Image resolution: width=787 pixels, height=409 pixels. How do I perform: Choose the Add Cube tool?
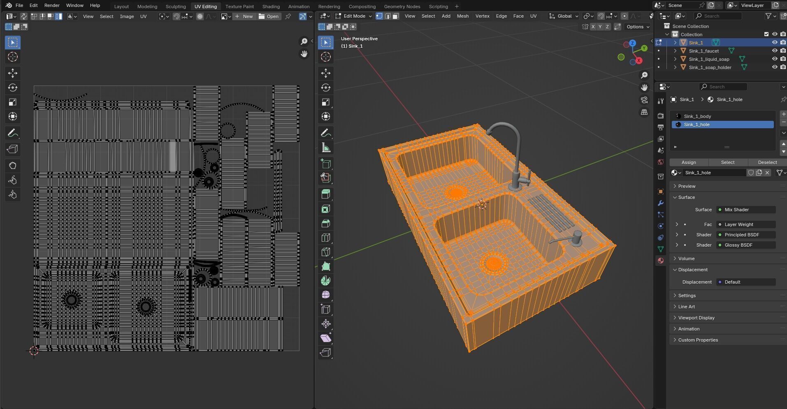point(326,164)
